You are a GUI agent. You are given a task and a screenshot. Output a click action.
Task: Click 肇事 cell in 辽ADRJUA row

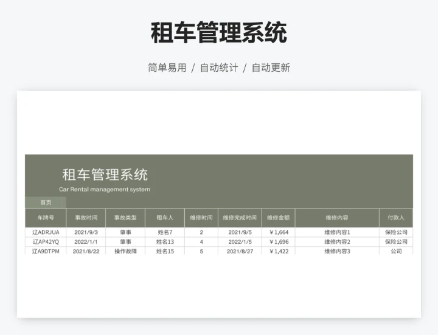[x=125, y=232]
